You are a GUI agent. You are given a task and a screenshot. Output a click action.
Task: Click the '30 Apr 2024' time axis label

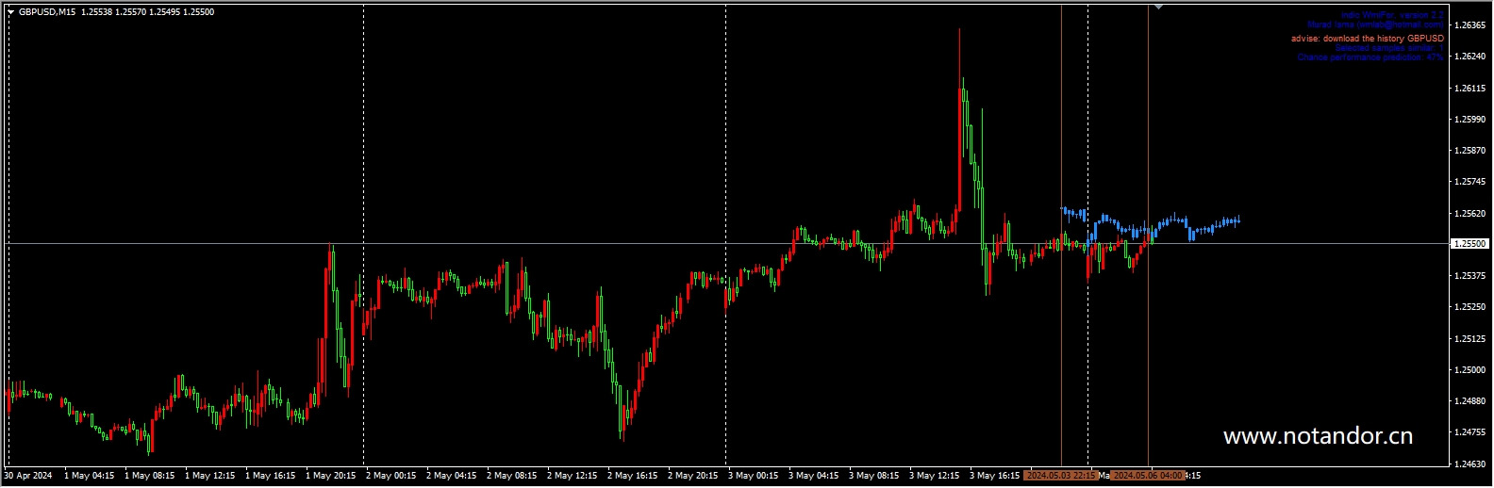point(28,476)
